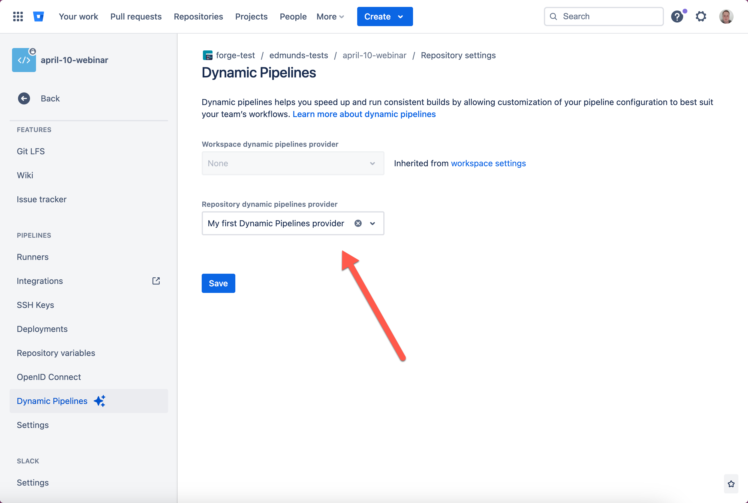Screen dimensions: 748x503
Task: Clear the selected Dynamic Pipelines provider
Action: [358, 223]
